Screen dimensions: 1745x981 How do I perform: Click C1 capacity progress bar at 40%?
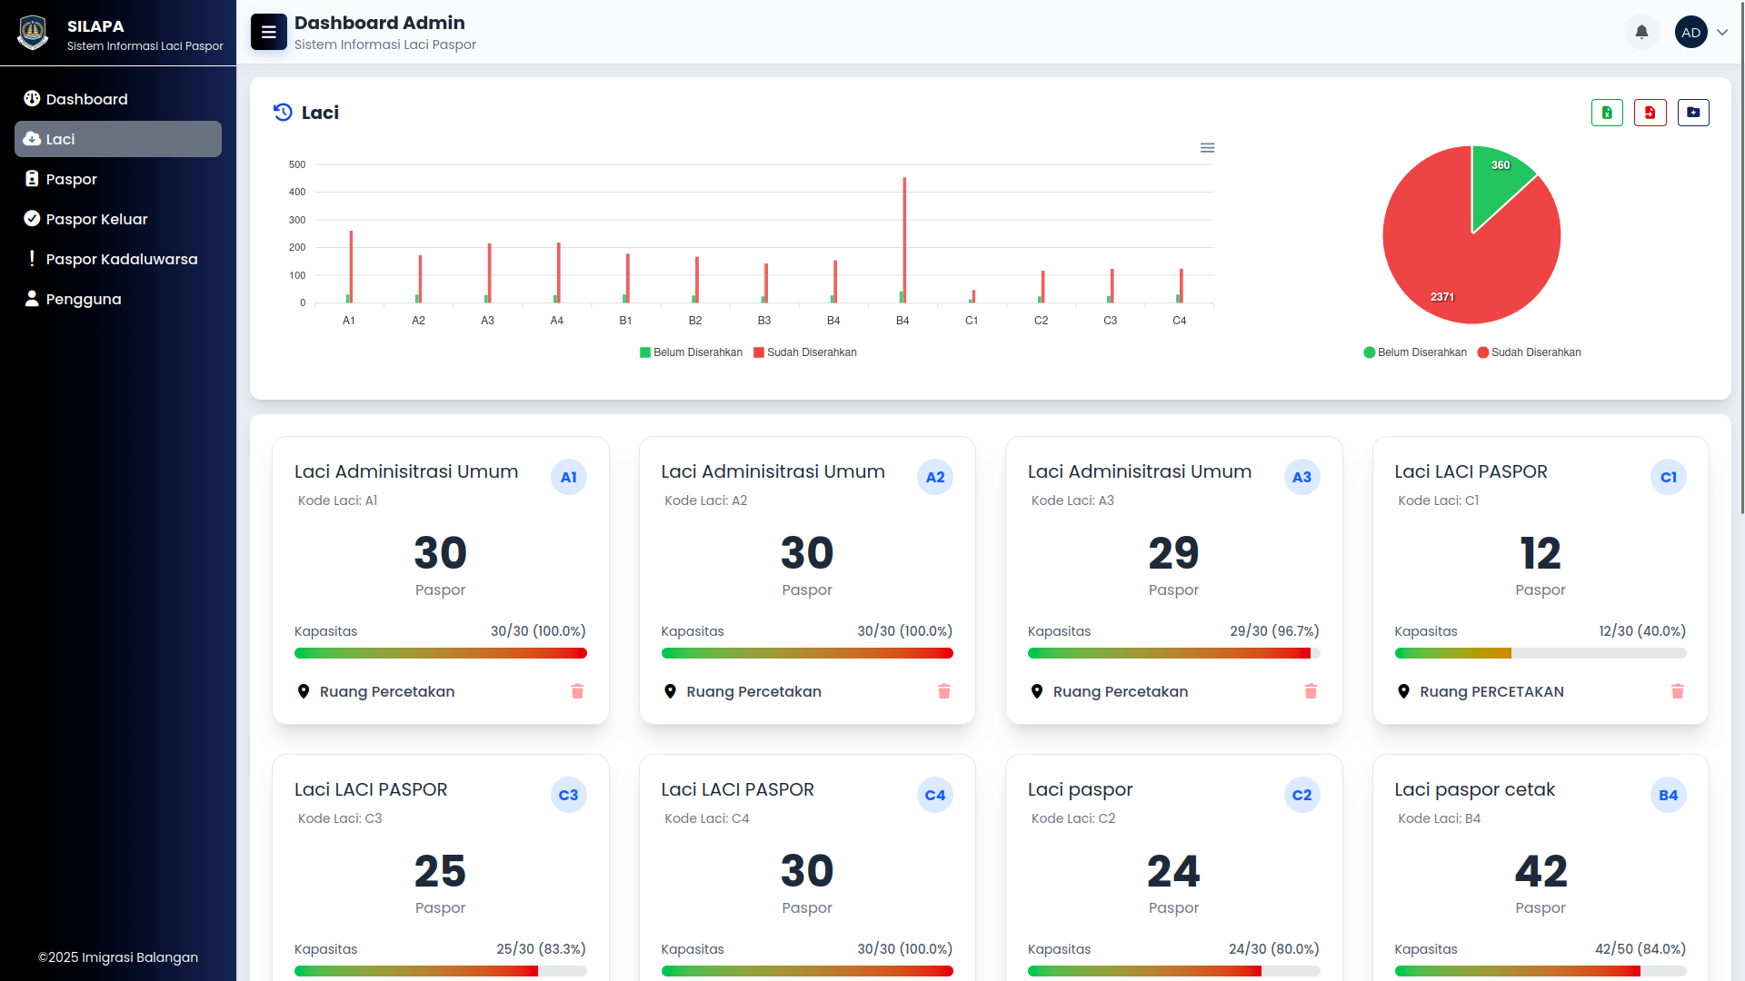click(1541, 653)
